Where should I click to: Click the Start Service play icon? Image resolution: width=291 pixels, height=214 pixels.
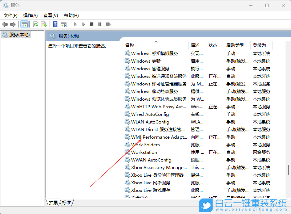[x=75, y=24]
